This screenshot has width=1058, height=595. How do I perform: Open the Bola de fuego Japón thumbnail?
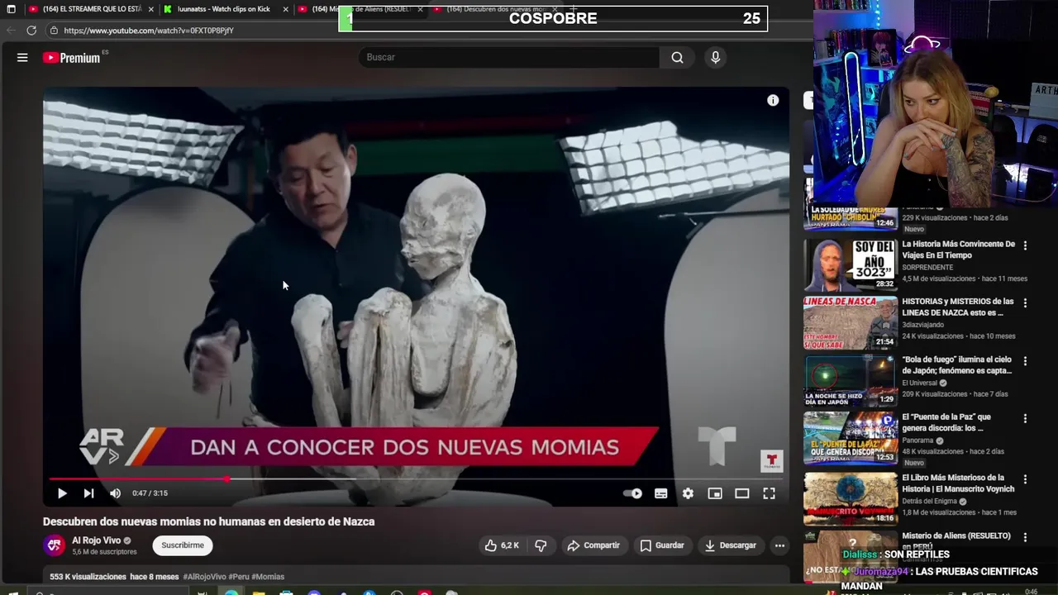850,381
